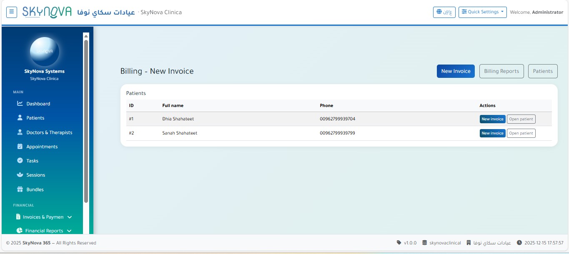Create new invoice for Dhia Shahateet

pyautogui.click(x=492, y=119)
